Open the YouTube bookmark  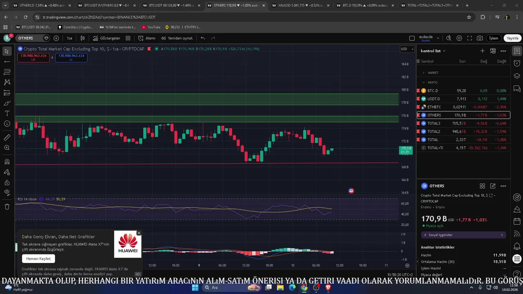[x=151, y=27]
